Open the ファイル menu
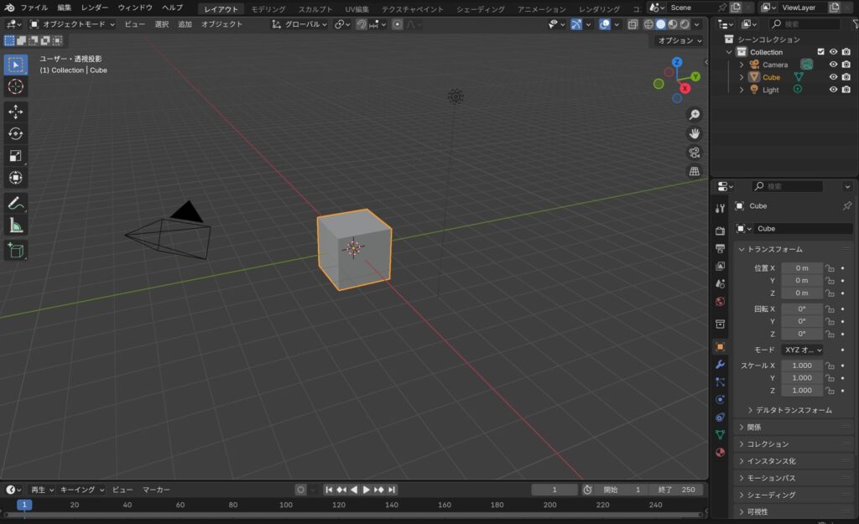The image size is (859, 524). coord(34,8)
